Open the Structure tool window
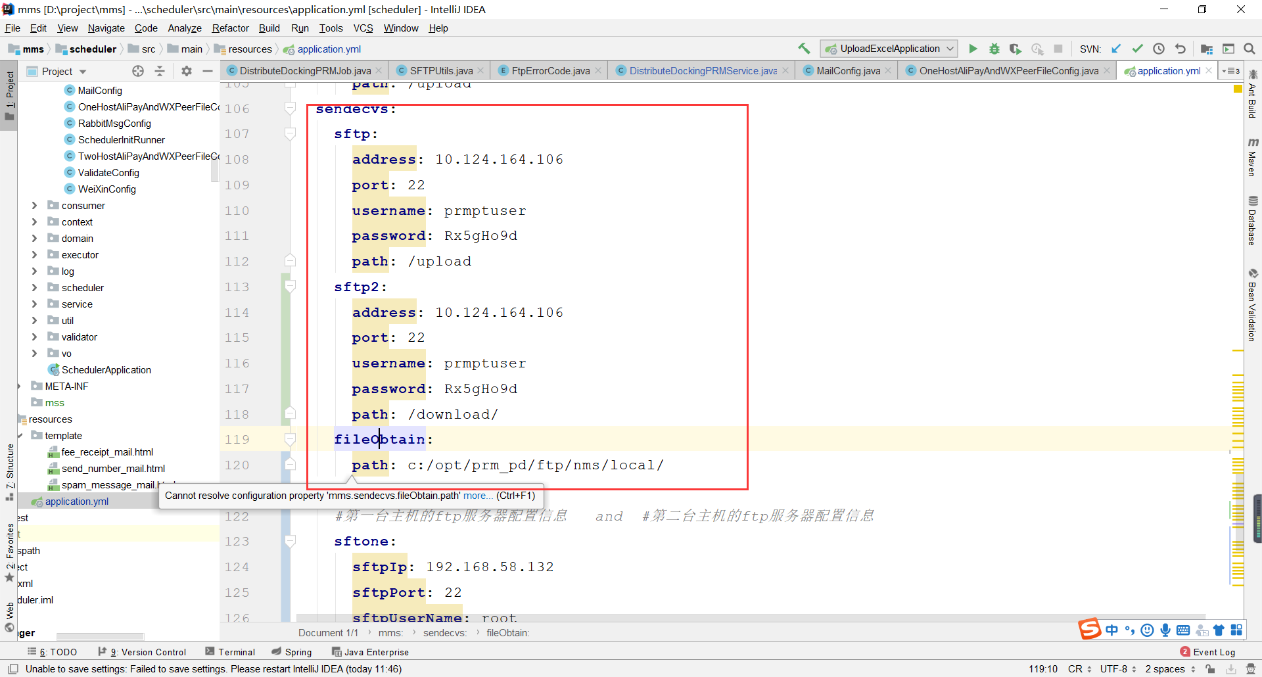The image size is (1262, 677). [9, 472]
